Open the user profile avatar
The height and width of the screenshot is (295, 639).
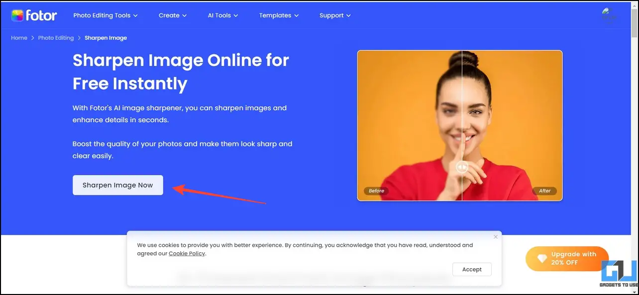(x=609, y=15)
